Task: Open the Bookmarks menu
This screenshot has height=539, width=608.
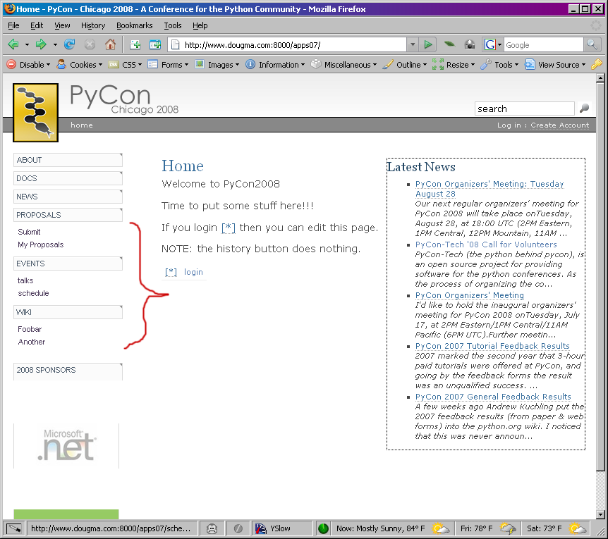Action: pos(134,25)
